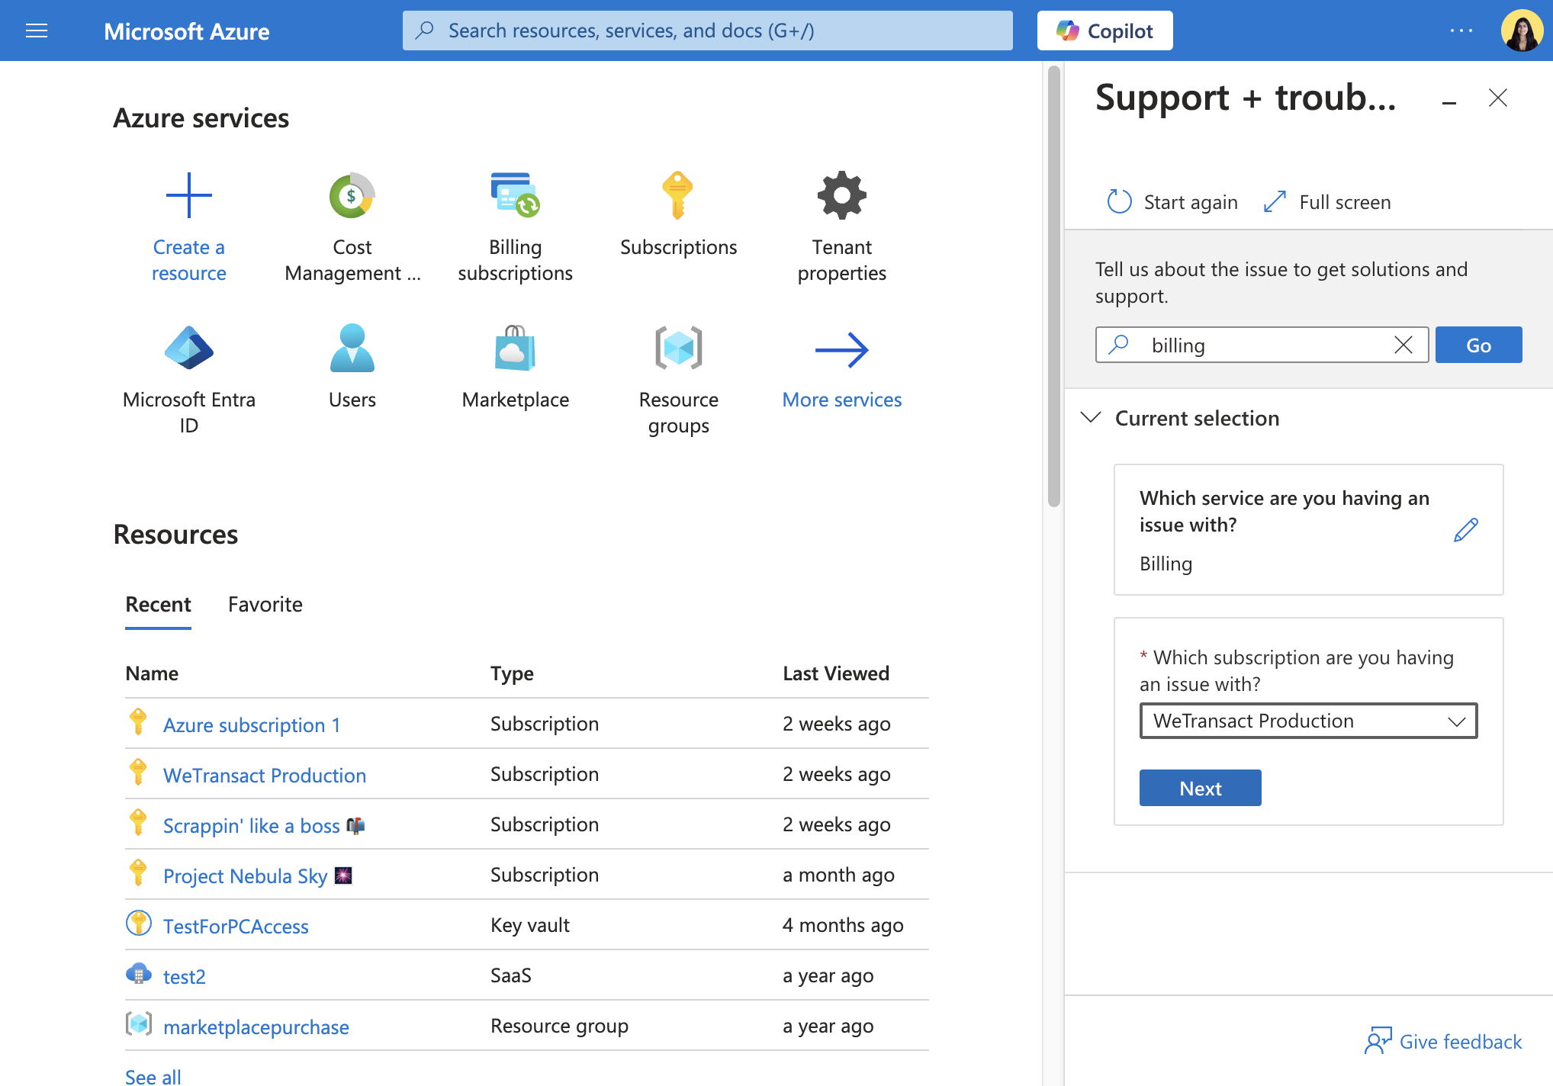The height and width of the screenshot is (1086, 1553).
Task: Open Project Nebula Sky subscription
Action: 258,876
